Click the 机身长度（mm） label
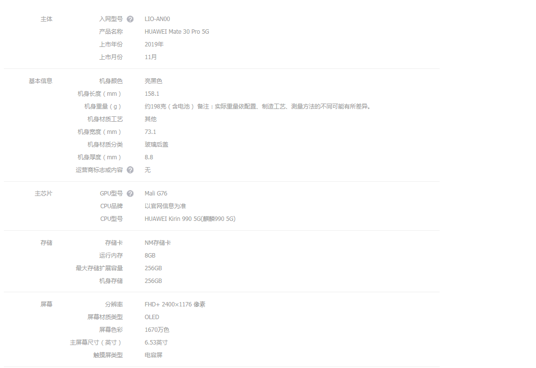Viewport: 536px width, 368px height. pos(100,94)
